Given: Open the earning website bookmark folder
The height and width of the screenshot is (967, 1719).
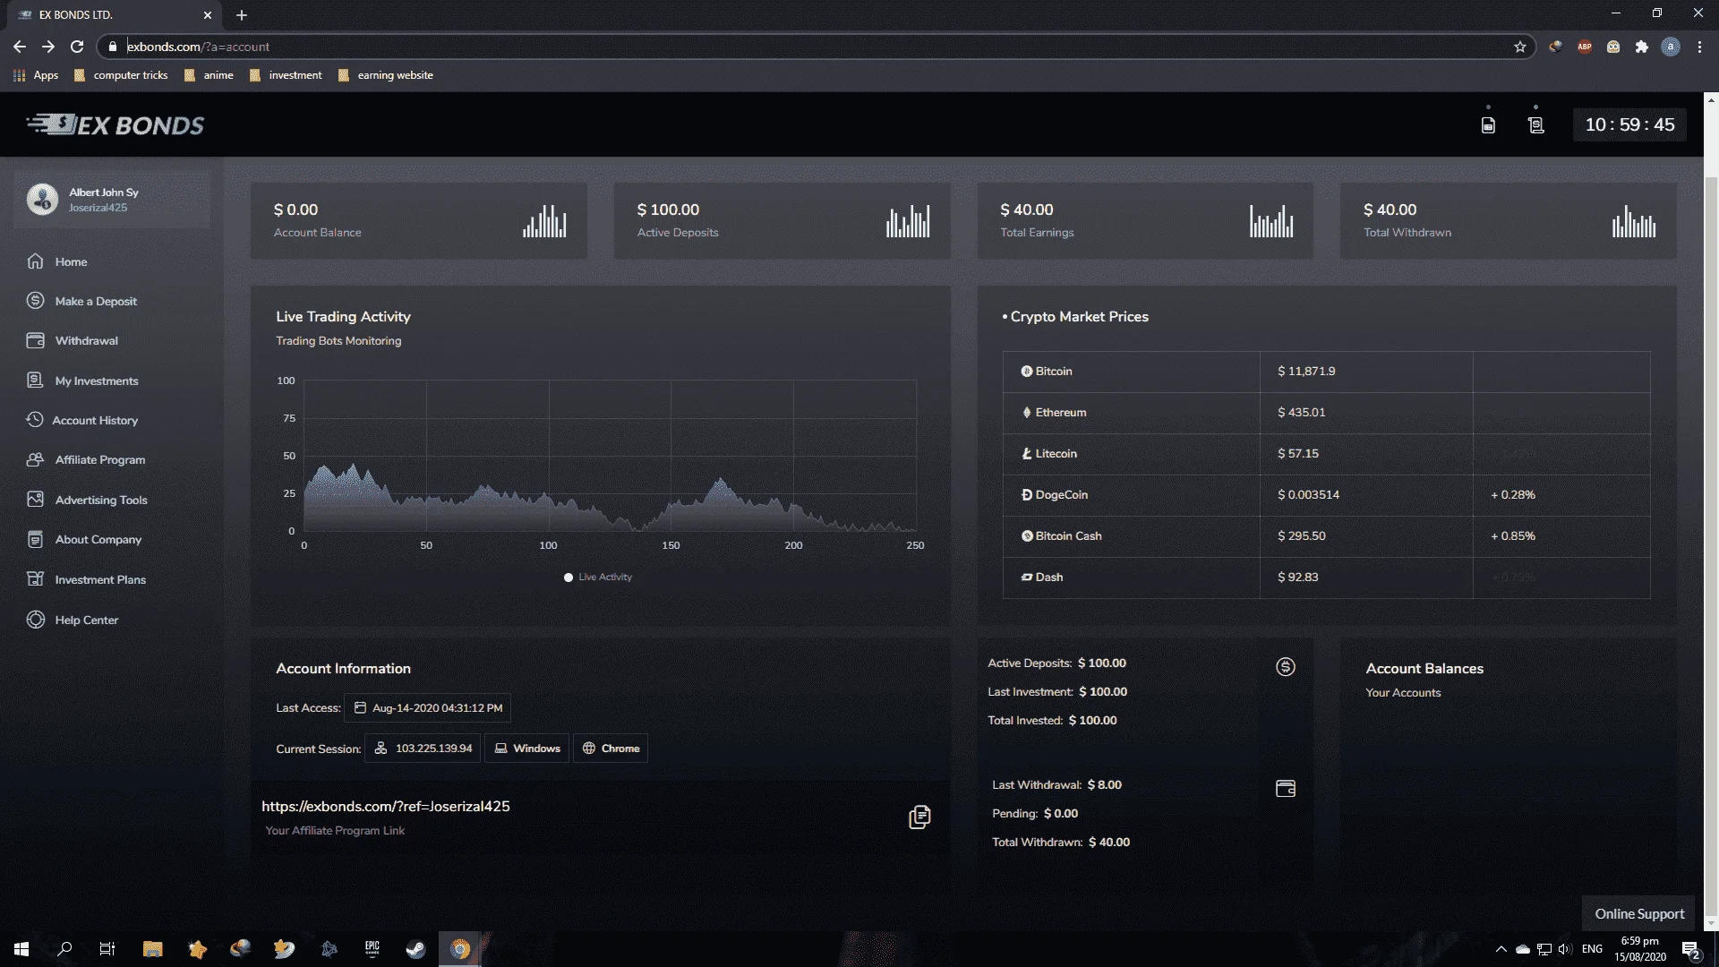Looking at the screenshot, I should (386, 75).
